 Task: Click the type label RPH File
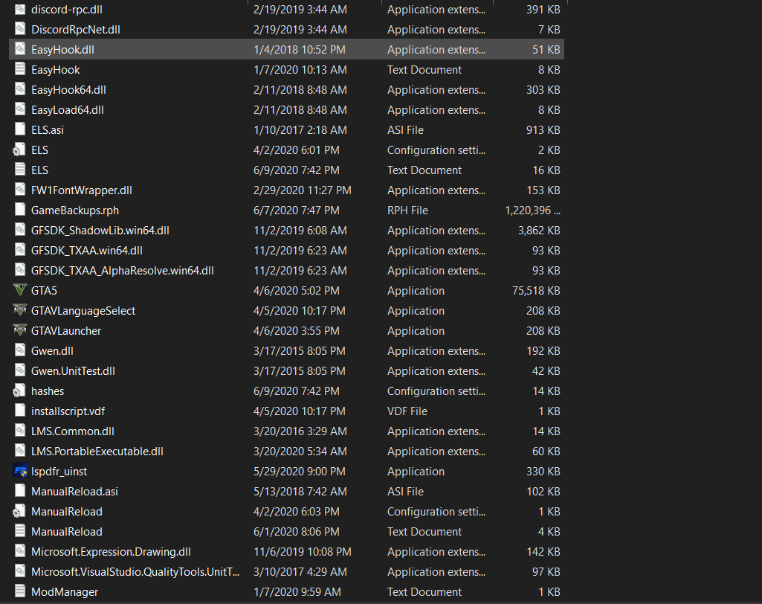click(x=407, y=211)
